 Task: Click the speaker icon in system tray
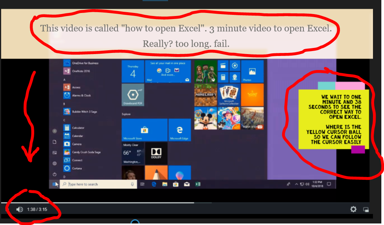click(307, 184)
